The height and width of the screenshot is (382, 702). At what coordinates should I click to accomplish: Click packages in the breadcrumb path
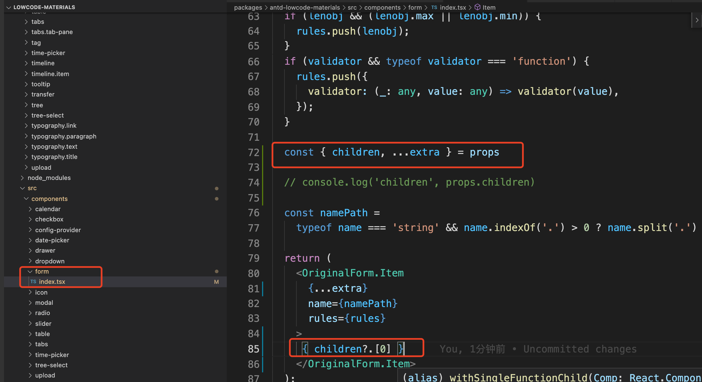point(248,7)
